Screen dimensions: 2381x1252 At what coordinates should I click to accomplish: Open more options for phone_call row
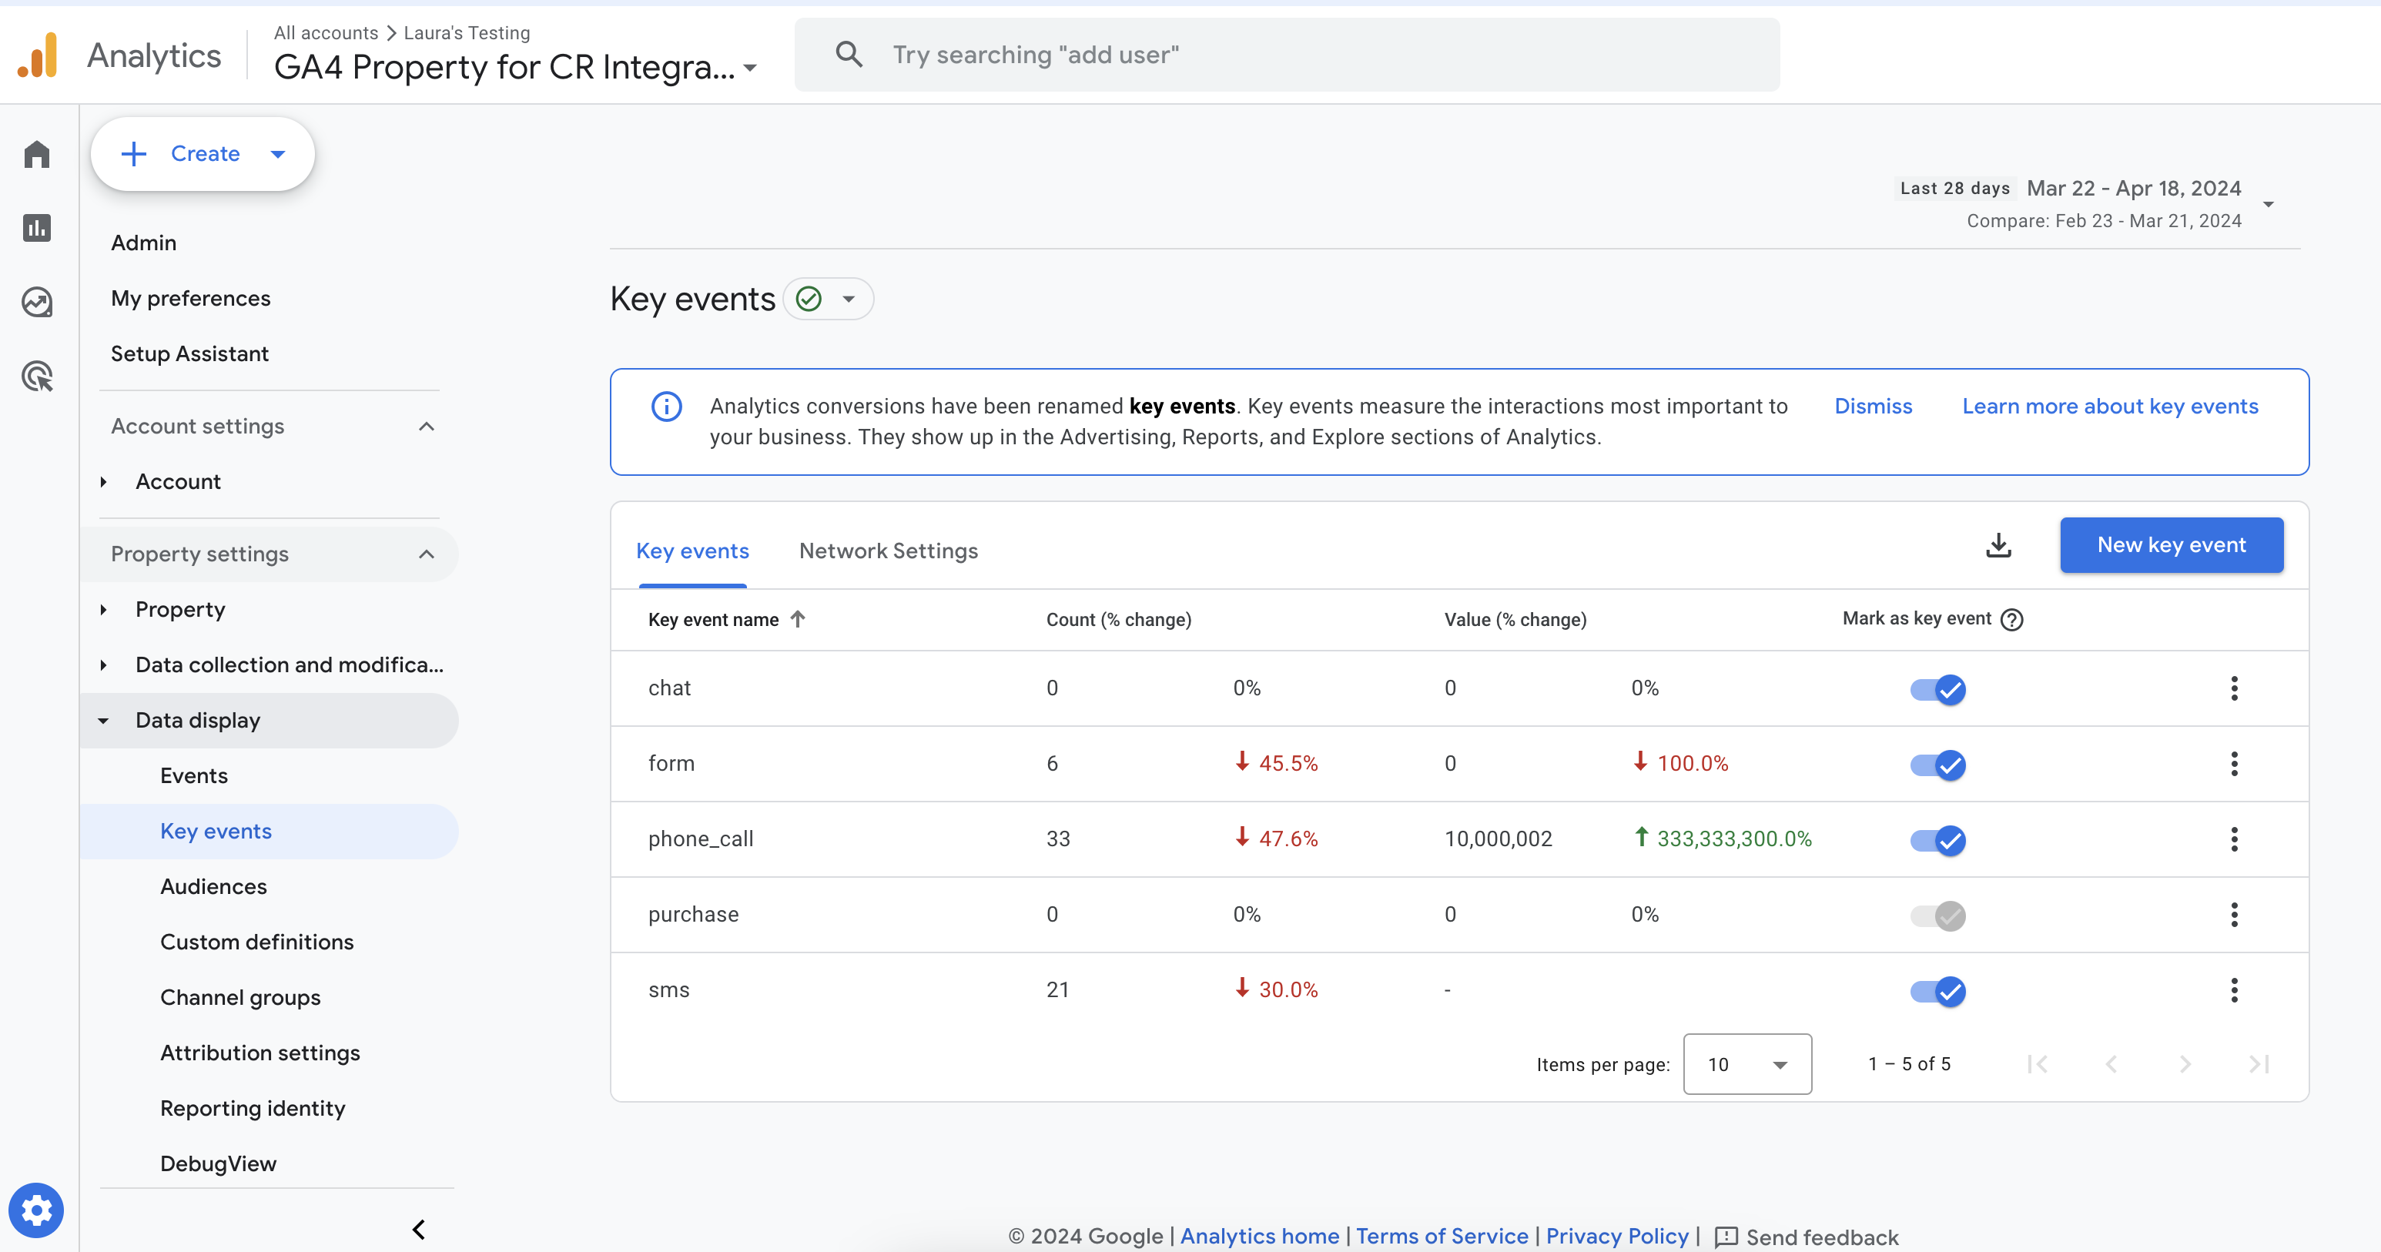pos(2234,839)
